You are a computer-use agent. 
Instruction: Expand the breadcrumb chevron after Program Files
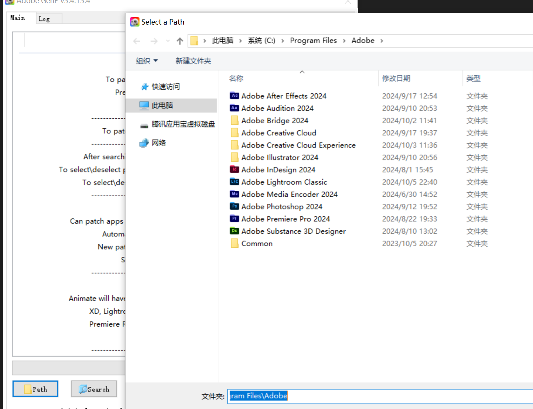pos(343,41)
